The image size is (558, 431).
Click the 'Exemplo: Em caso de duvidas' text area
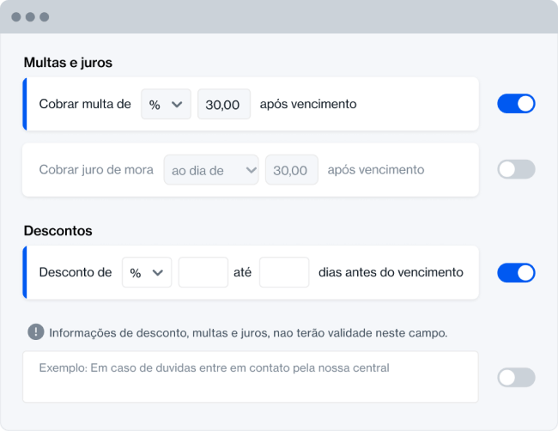coord(250,376)
